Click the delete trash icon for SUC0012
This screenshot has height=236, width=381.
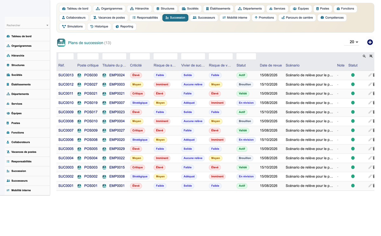click(373, 84)
